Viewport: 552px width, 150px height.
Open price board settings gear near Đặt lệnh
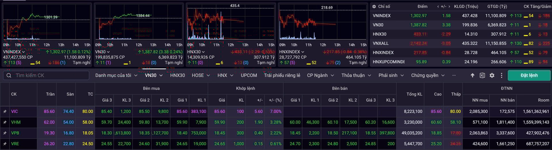tap(492, 75)
